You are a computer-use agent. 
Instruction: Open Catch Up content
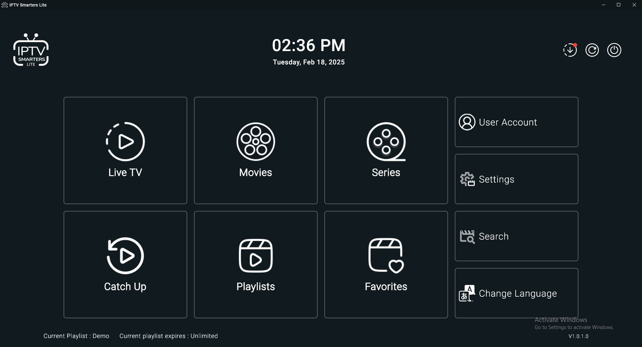pos(125,265)
